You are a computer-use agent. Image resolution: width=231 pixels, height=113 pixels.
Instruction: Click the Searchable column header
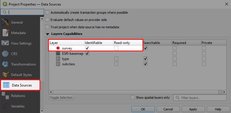coord(157,43)
